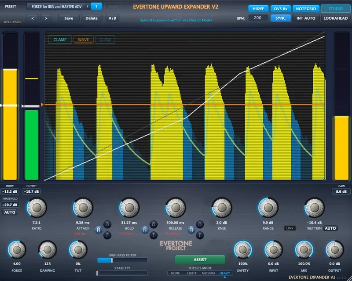This screenshot has width=352, height=281.
Task: Click the RANGE knob
Action: pyautogui.click(x=268, y=208)
